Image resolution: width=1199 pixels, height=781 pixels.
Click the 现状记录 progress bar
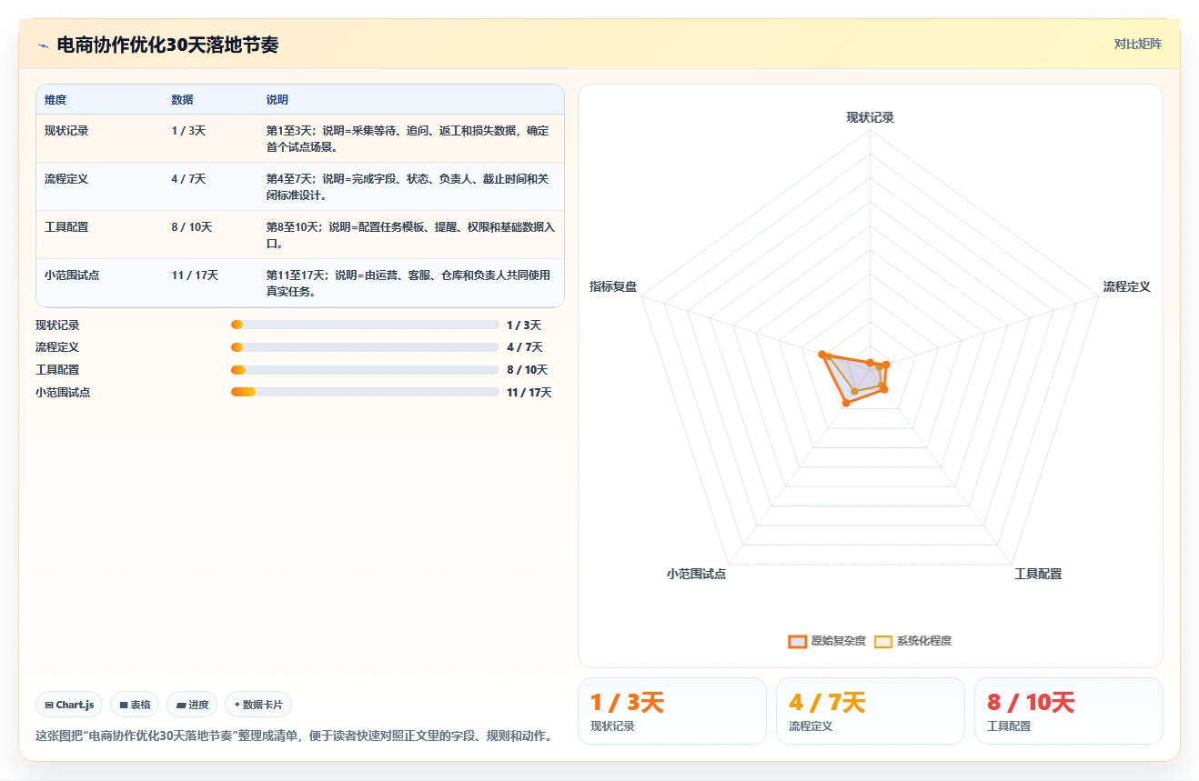point(365,325)
